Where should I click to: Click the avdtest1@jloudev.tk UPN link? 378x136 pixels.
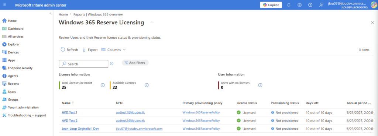130,112
